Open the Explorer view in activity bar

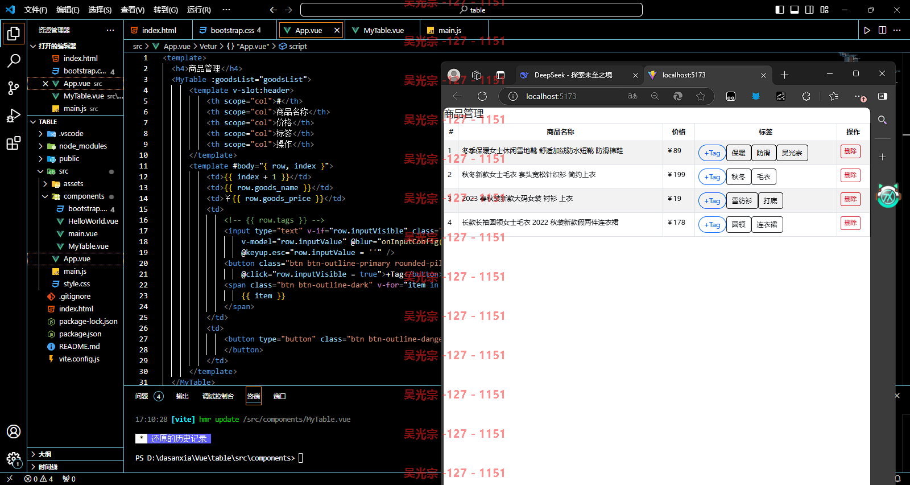[x=13, y=34]
